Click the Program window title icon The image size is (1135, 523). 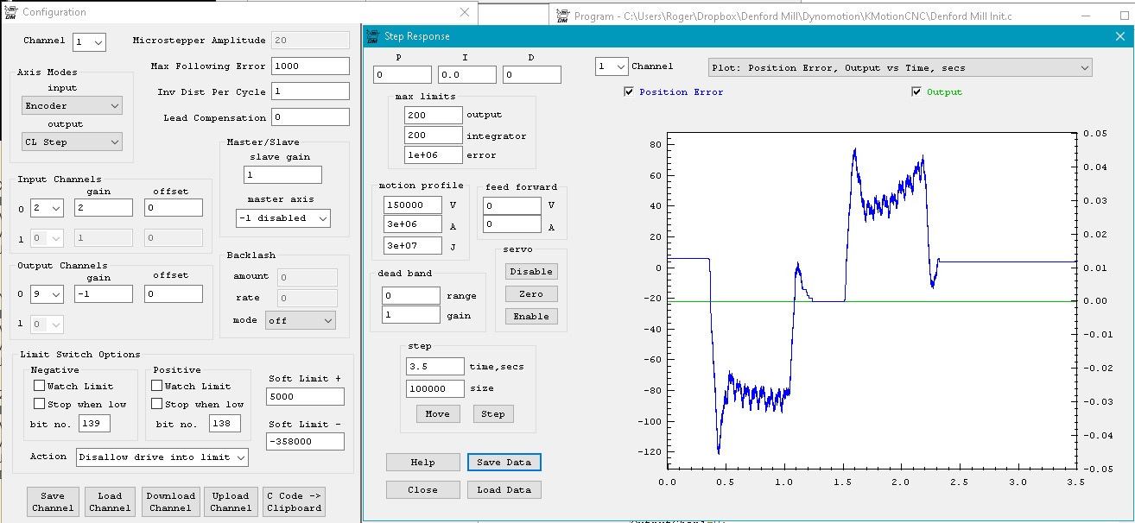[562, 16]
